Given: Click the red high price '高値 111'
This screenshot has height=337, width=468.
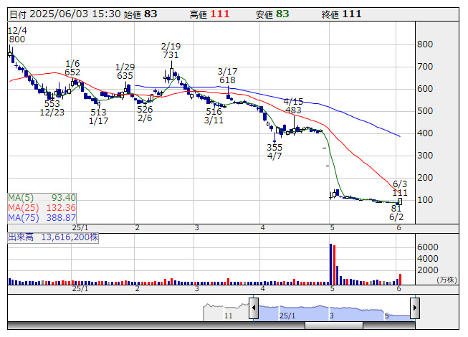Looking at the screenshot, I should click(209, 14).
